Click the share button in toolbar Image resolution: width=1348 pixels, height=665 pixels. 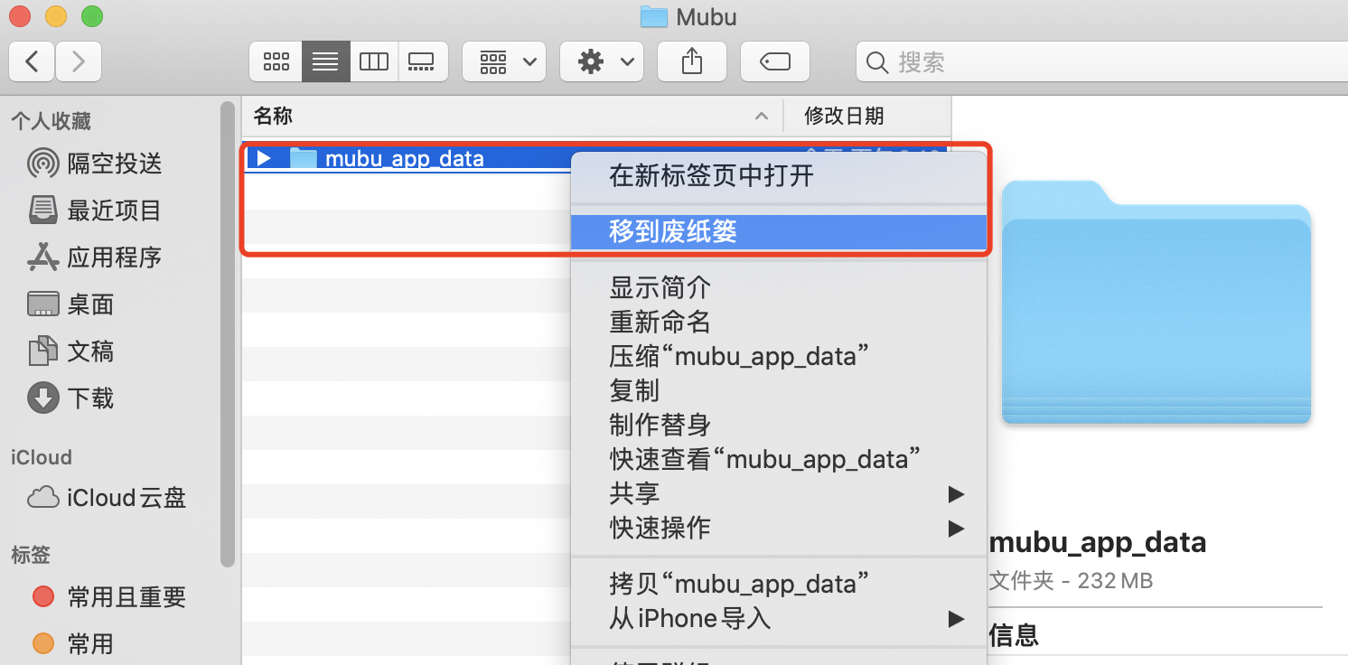[x=692, y=61]
